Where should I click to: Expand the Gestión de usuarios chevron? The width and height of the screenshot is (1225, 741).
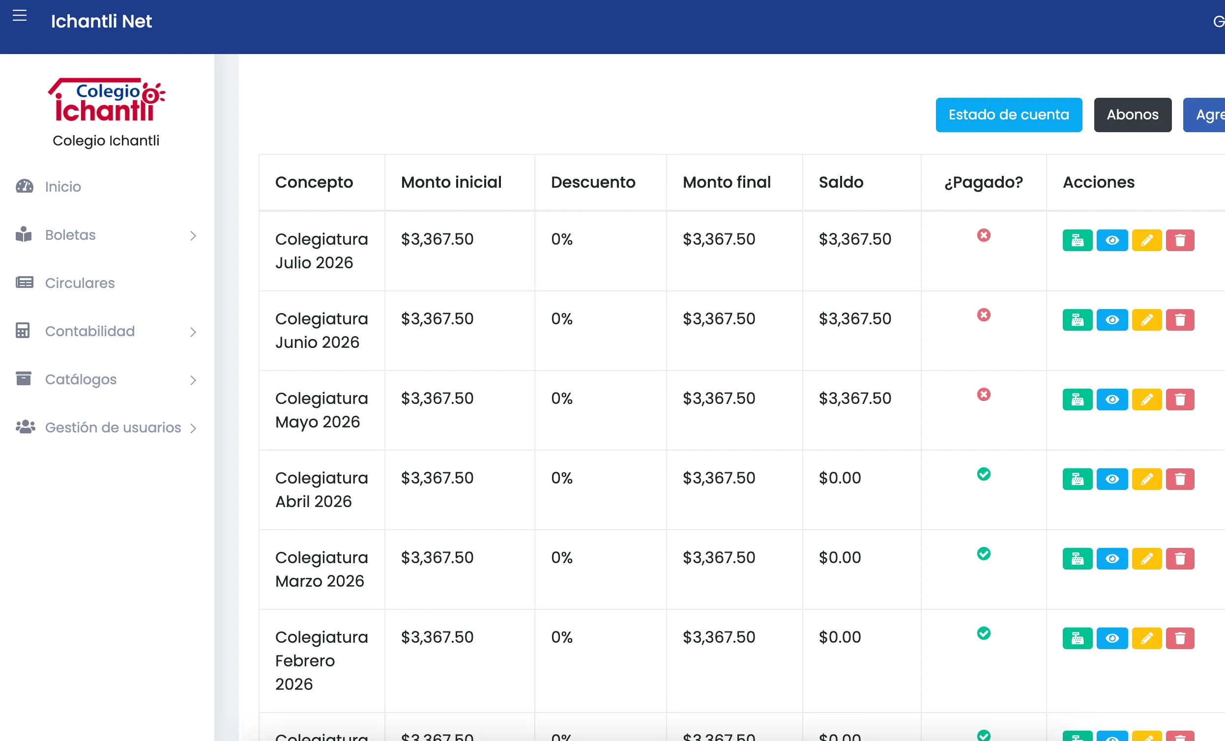[193, 428]
